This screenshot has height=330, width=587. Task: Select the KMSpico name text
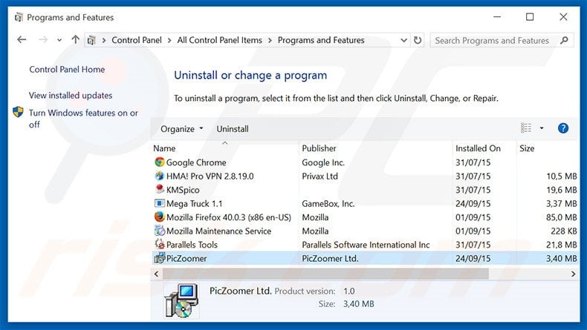tap(183, 190)
